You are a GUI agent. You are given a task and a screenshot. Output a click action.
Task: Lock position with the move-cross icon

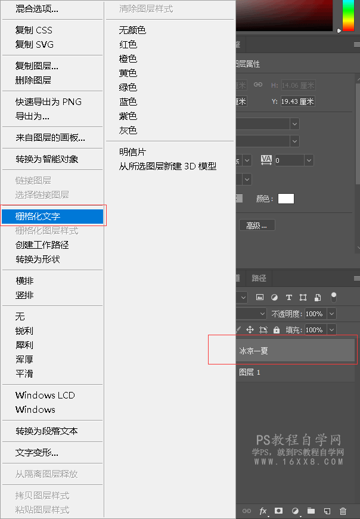pos(250,330)
